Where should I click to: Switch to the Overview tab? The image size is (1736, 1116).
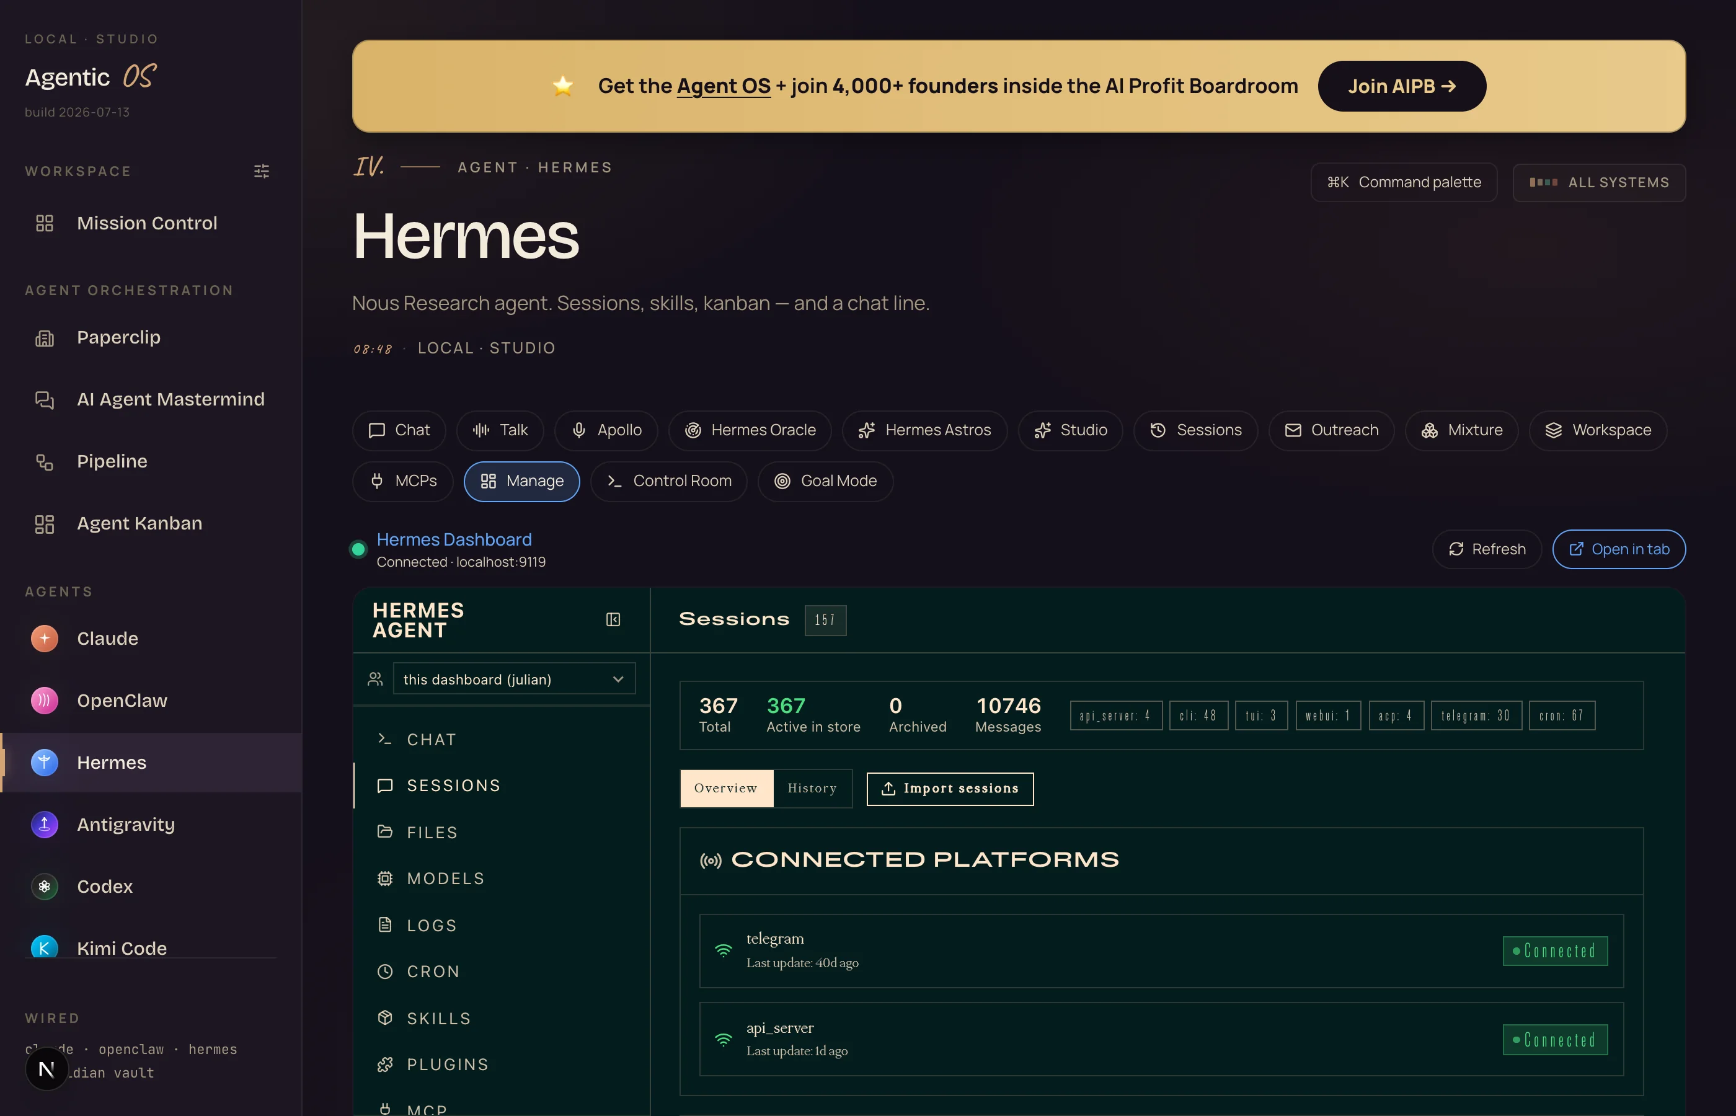(x=726, y=789)
